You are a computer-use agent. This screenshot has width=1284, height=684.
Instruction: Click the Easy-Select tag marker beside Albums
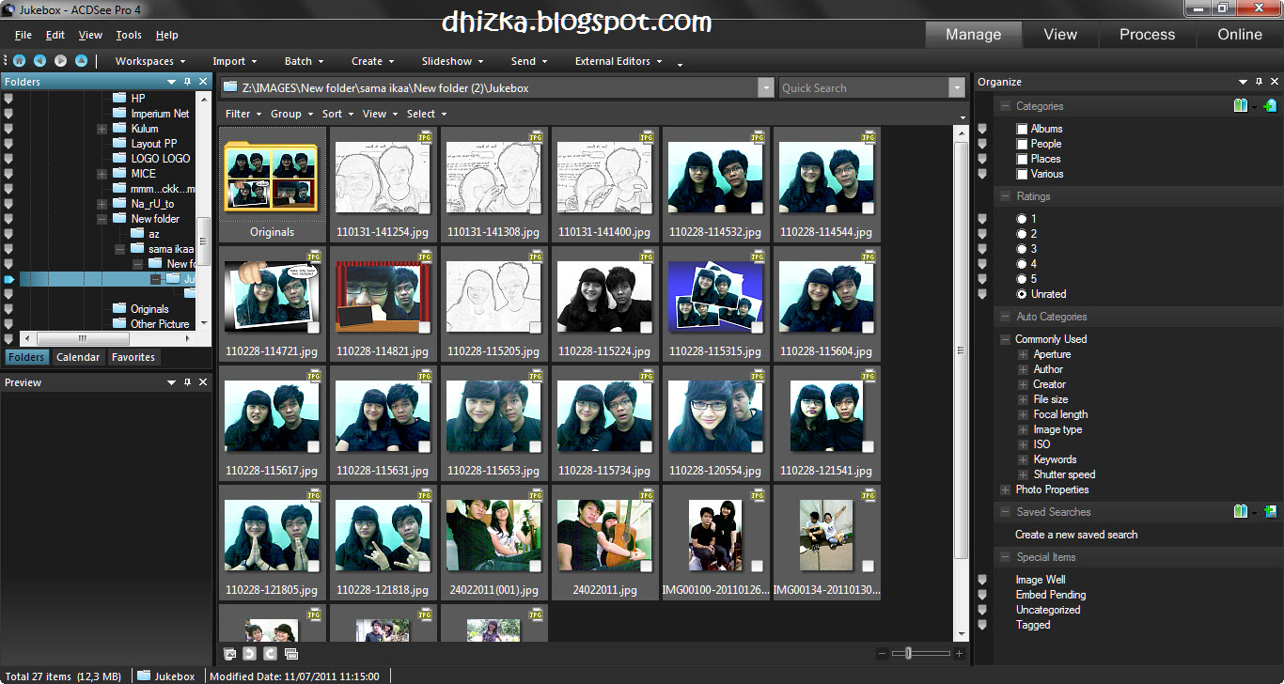click(x=982, y=129)
